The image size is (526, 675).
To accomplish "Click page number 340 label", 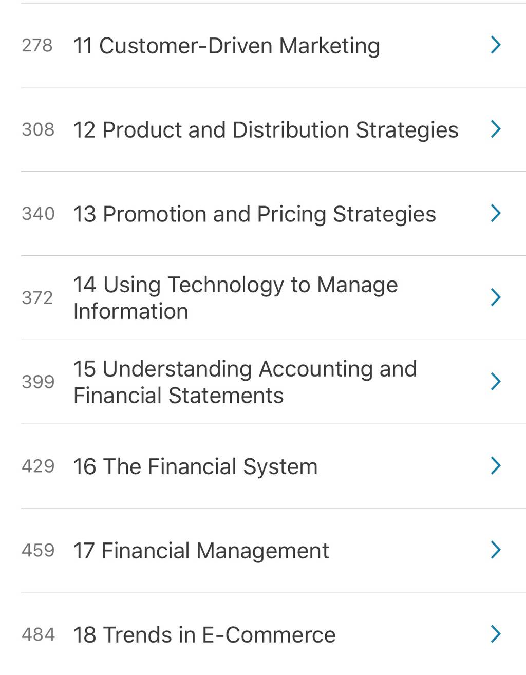I will [38, 214].
